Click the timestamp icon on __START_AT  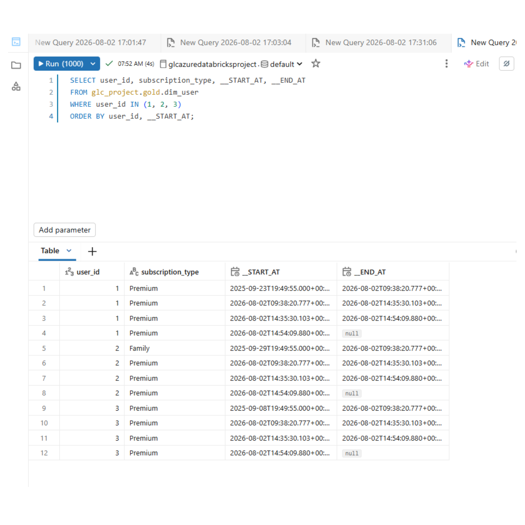235,272
